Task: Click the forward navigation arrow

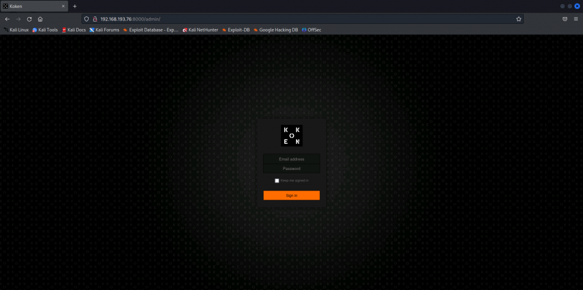Action: tap(18, 19)
